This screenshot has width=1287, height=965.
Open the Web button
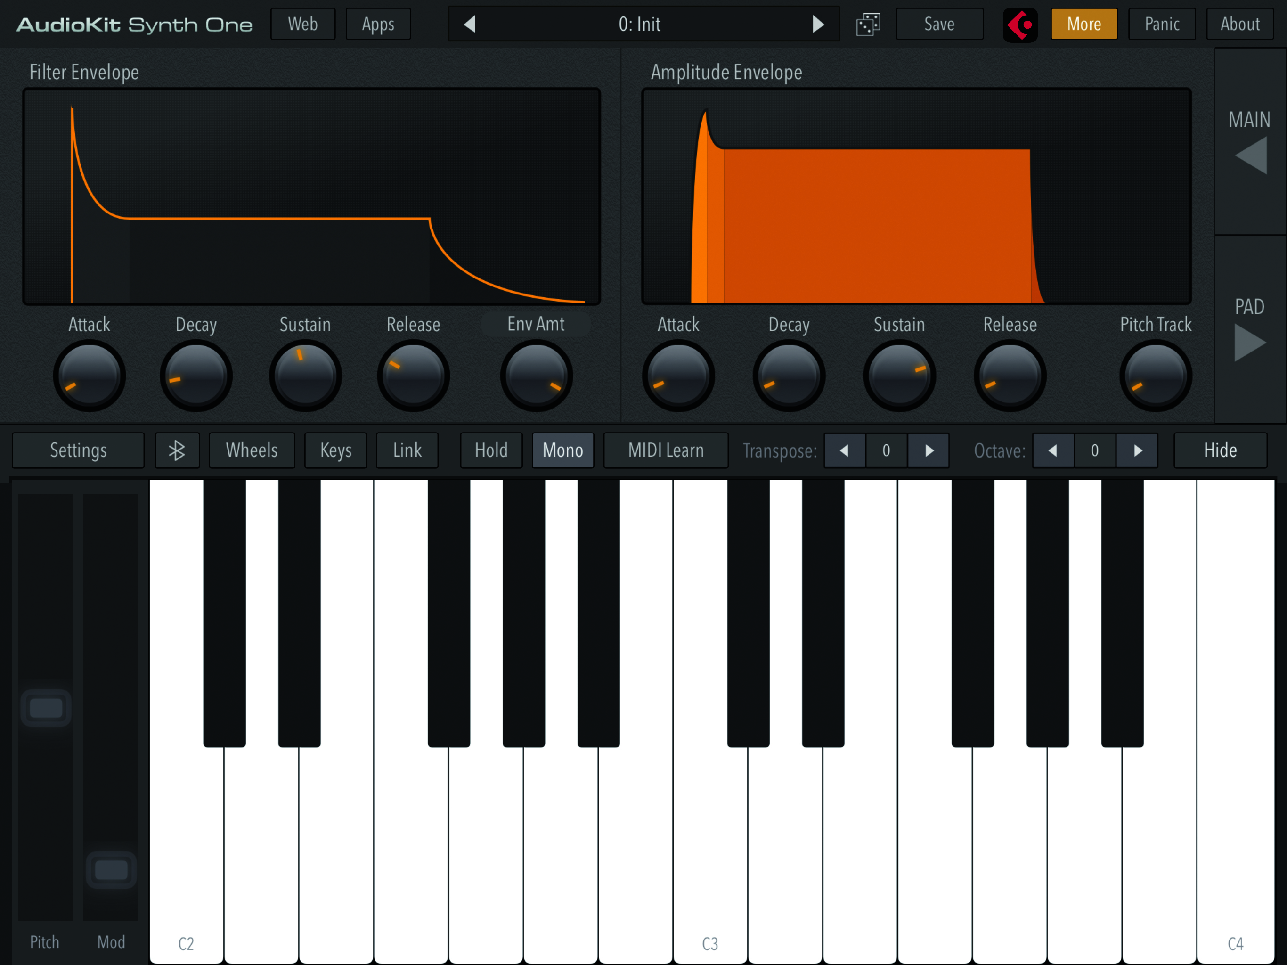tap(302, 24)
